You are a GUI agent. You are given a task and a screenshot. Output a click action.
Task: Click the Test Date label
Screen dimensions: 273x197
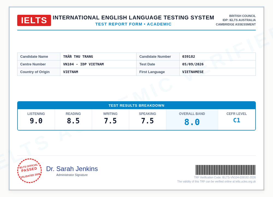point(147,64)
